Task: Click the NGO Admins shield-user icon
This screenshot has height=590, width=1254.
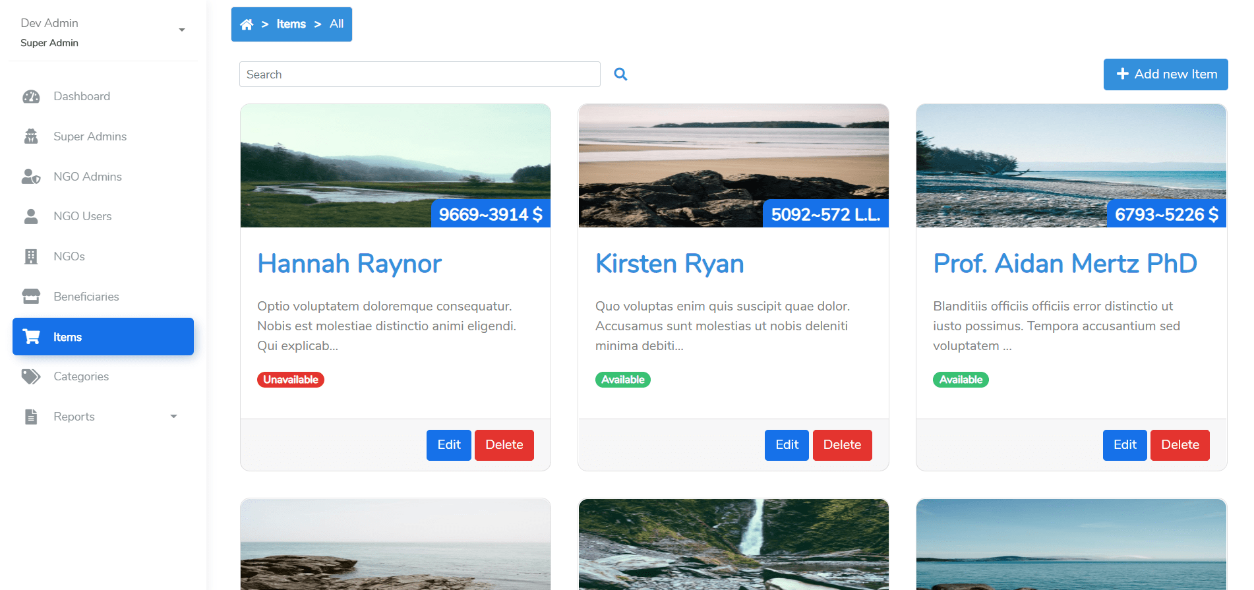Action: click(x=31, y=177)
